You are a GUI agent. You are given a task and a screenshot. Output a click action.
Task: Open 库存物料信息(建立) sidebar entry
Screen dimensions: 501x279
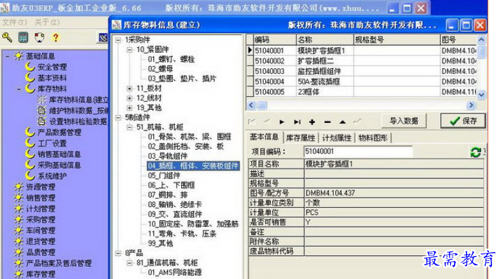pos(79,100)
